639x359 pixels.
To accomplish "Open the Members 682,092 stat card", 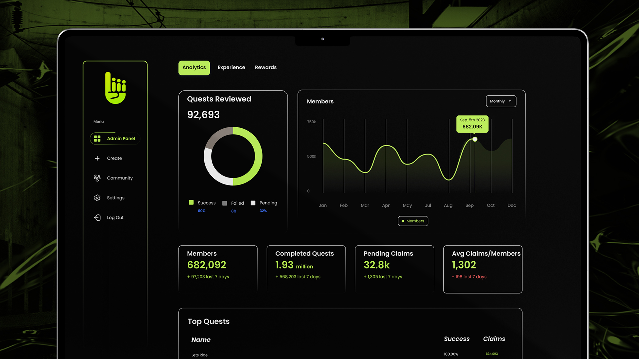I will (x=218, y=269).
